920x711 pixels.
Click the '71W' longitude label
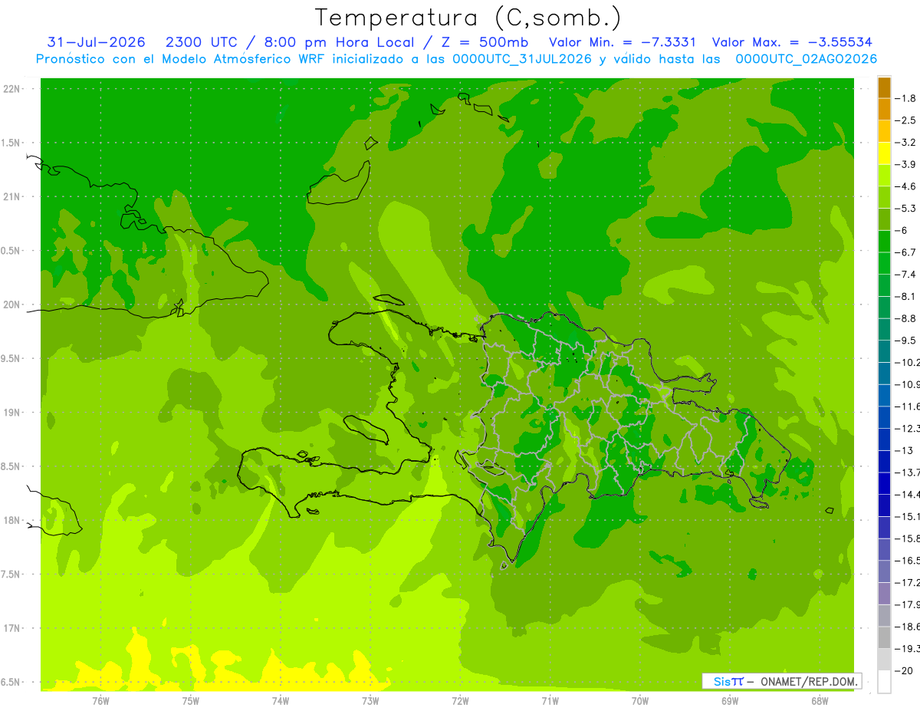point(550,700)
